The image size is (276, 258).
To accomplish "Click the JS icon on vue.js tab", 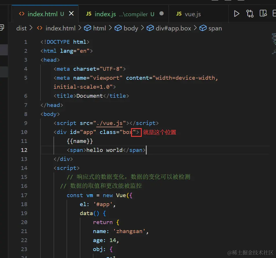I will coord(179,14).
